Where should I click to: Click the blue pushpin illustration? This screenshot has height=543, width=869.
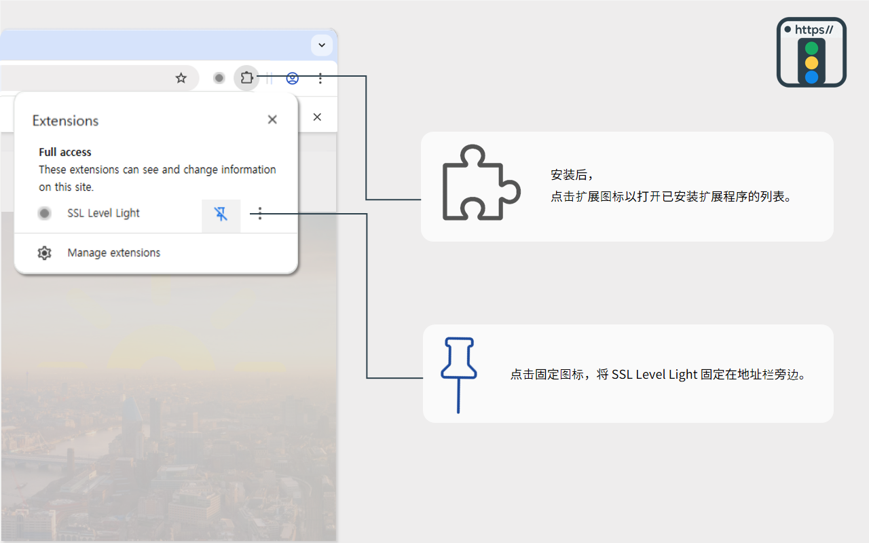[x=459, y=373]
